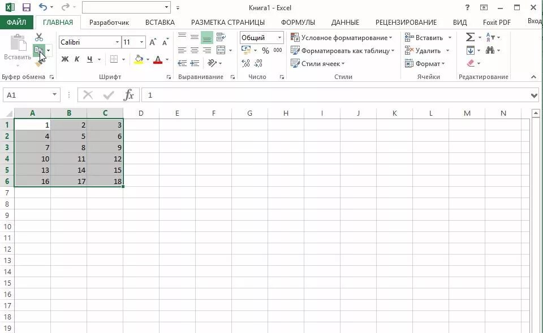Toggle underline Ч formatting
543x333 pixels.
coord(90,59)
